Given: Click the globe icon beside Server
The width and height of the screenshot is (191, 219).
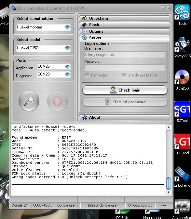Looking at the screenshot, I should (x=84, y=38).
